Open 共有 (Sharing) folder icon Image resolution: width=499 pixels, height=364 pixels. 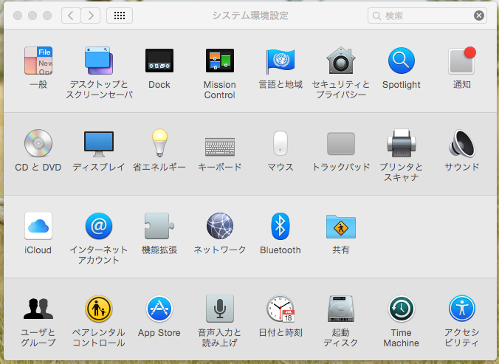click(341, 227)
